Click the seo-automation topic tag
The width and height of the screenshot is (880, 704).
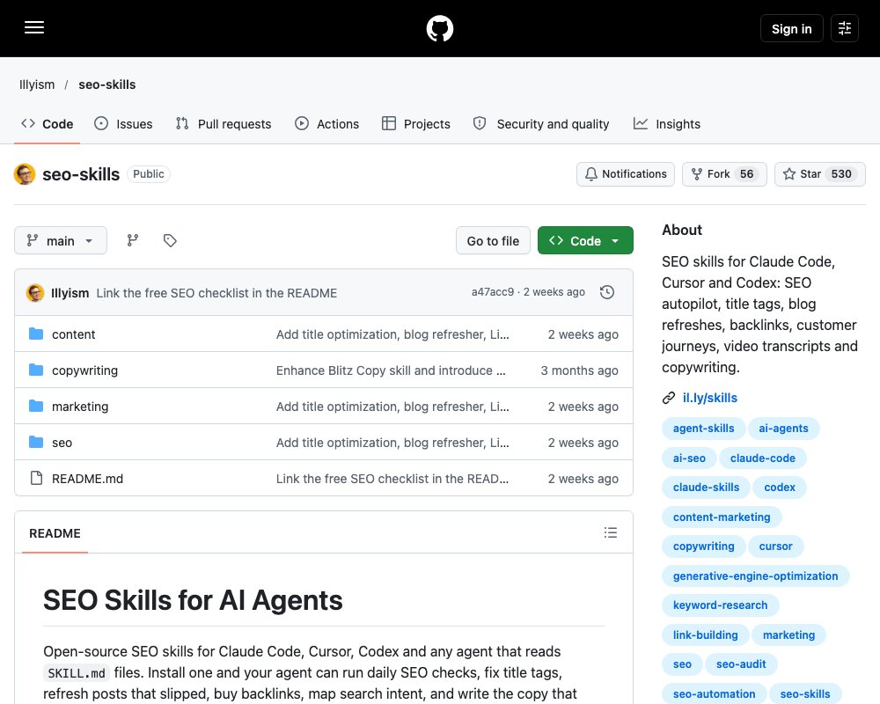pyautogui.click(x=714, y=694)
